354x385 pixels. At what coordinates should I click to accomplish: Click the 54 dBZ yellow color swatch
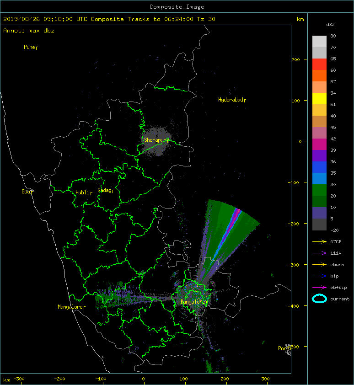click(319, 98)
